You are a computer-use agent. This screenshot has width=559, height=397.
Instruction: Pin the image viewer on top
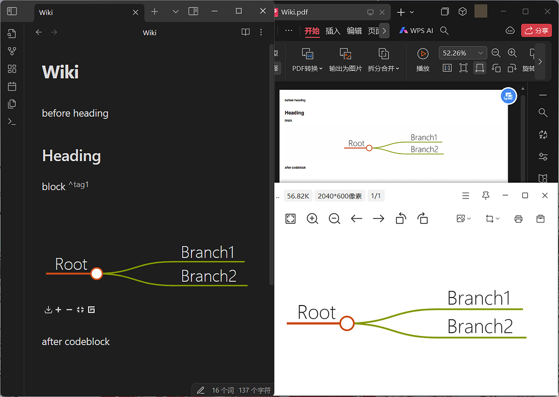click(485, 195)
